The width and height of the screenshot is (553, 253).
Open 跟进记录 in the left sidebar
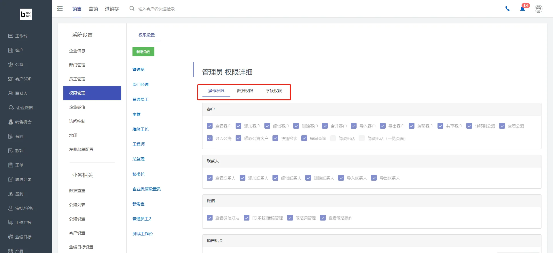(x=20, y=179)
